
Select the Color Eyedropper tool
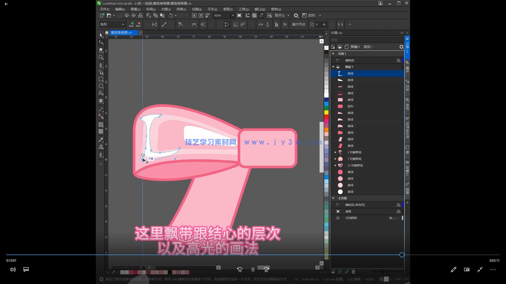pyautogui.click(x=101, y=140)
